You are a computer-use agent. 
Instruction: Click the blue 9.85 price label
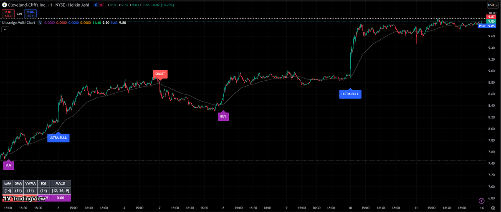[491, 26]
